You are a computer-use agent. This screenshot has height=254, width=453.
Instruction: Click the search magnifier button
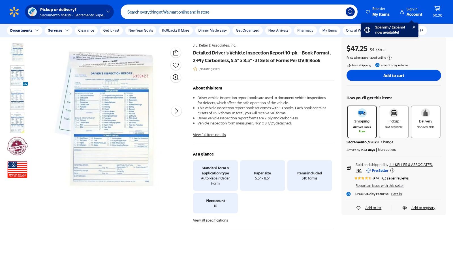coord(350,12)
